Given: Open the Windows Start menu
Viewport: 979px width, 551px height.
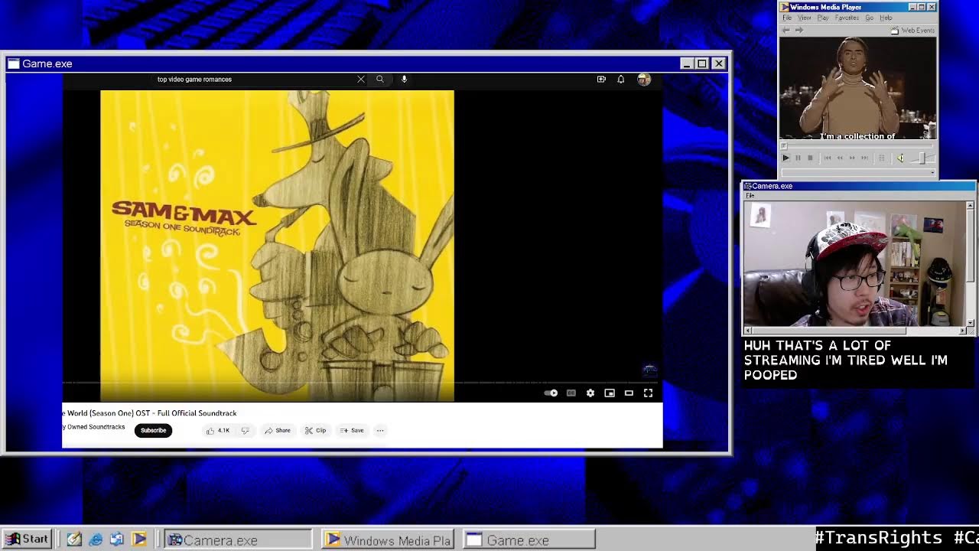Looking at the screenshot, I should pyautogui.click(x=28, y=540).
